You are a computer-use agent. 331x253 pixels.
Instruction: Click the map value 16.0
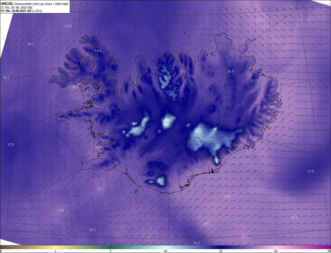point(231,71)
